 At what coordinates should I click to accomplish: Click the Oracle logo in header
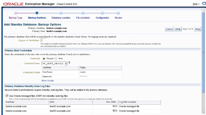[x=13, y=4]
